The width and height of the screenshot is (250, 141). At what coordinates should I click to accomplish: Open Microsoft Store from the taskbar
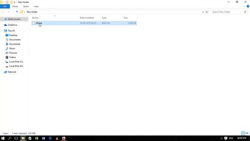[x=30, y=138]
